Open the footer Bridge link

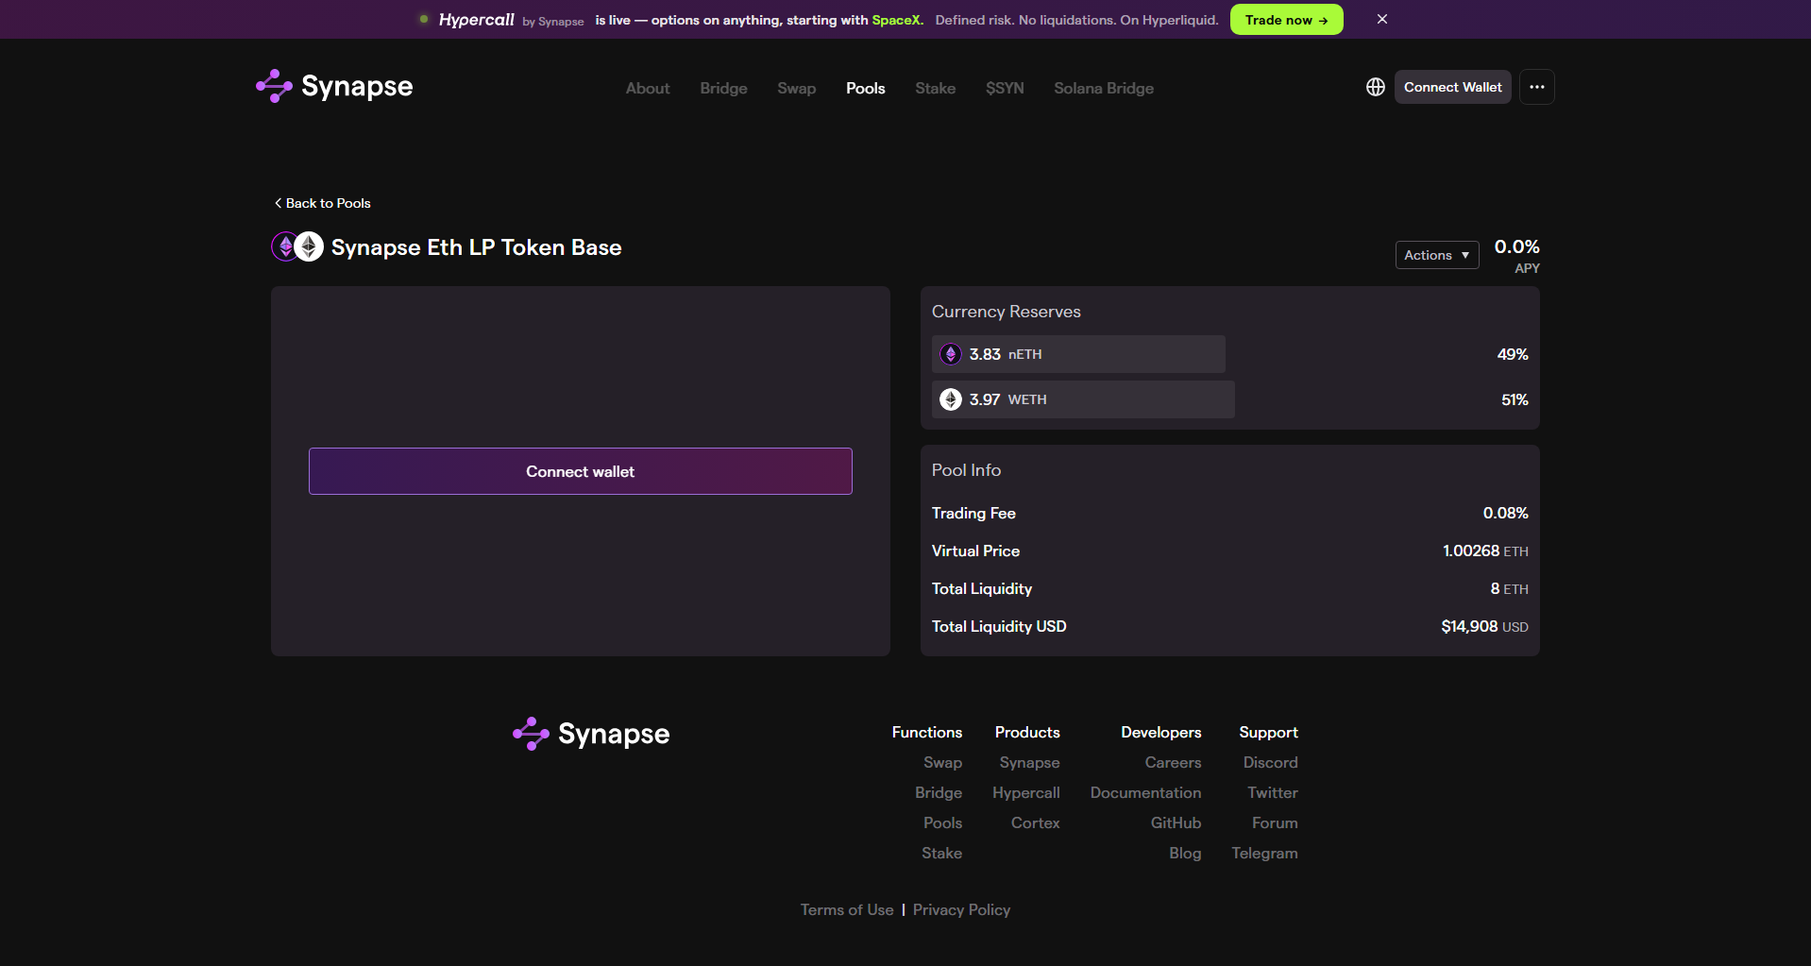click(939, 792)
